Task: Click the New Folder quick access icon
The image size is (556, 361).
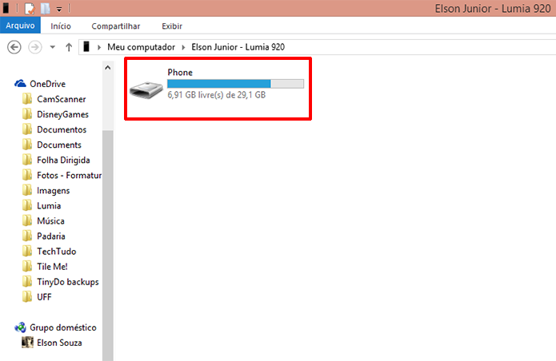Action: pyautogui.click(x=45, y=8)
